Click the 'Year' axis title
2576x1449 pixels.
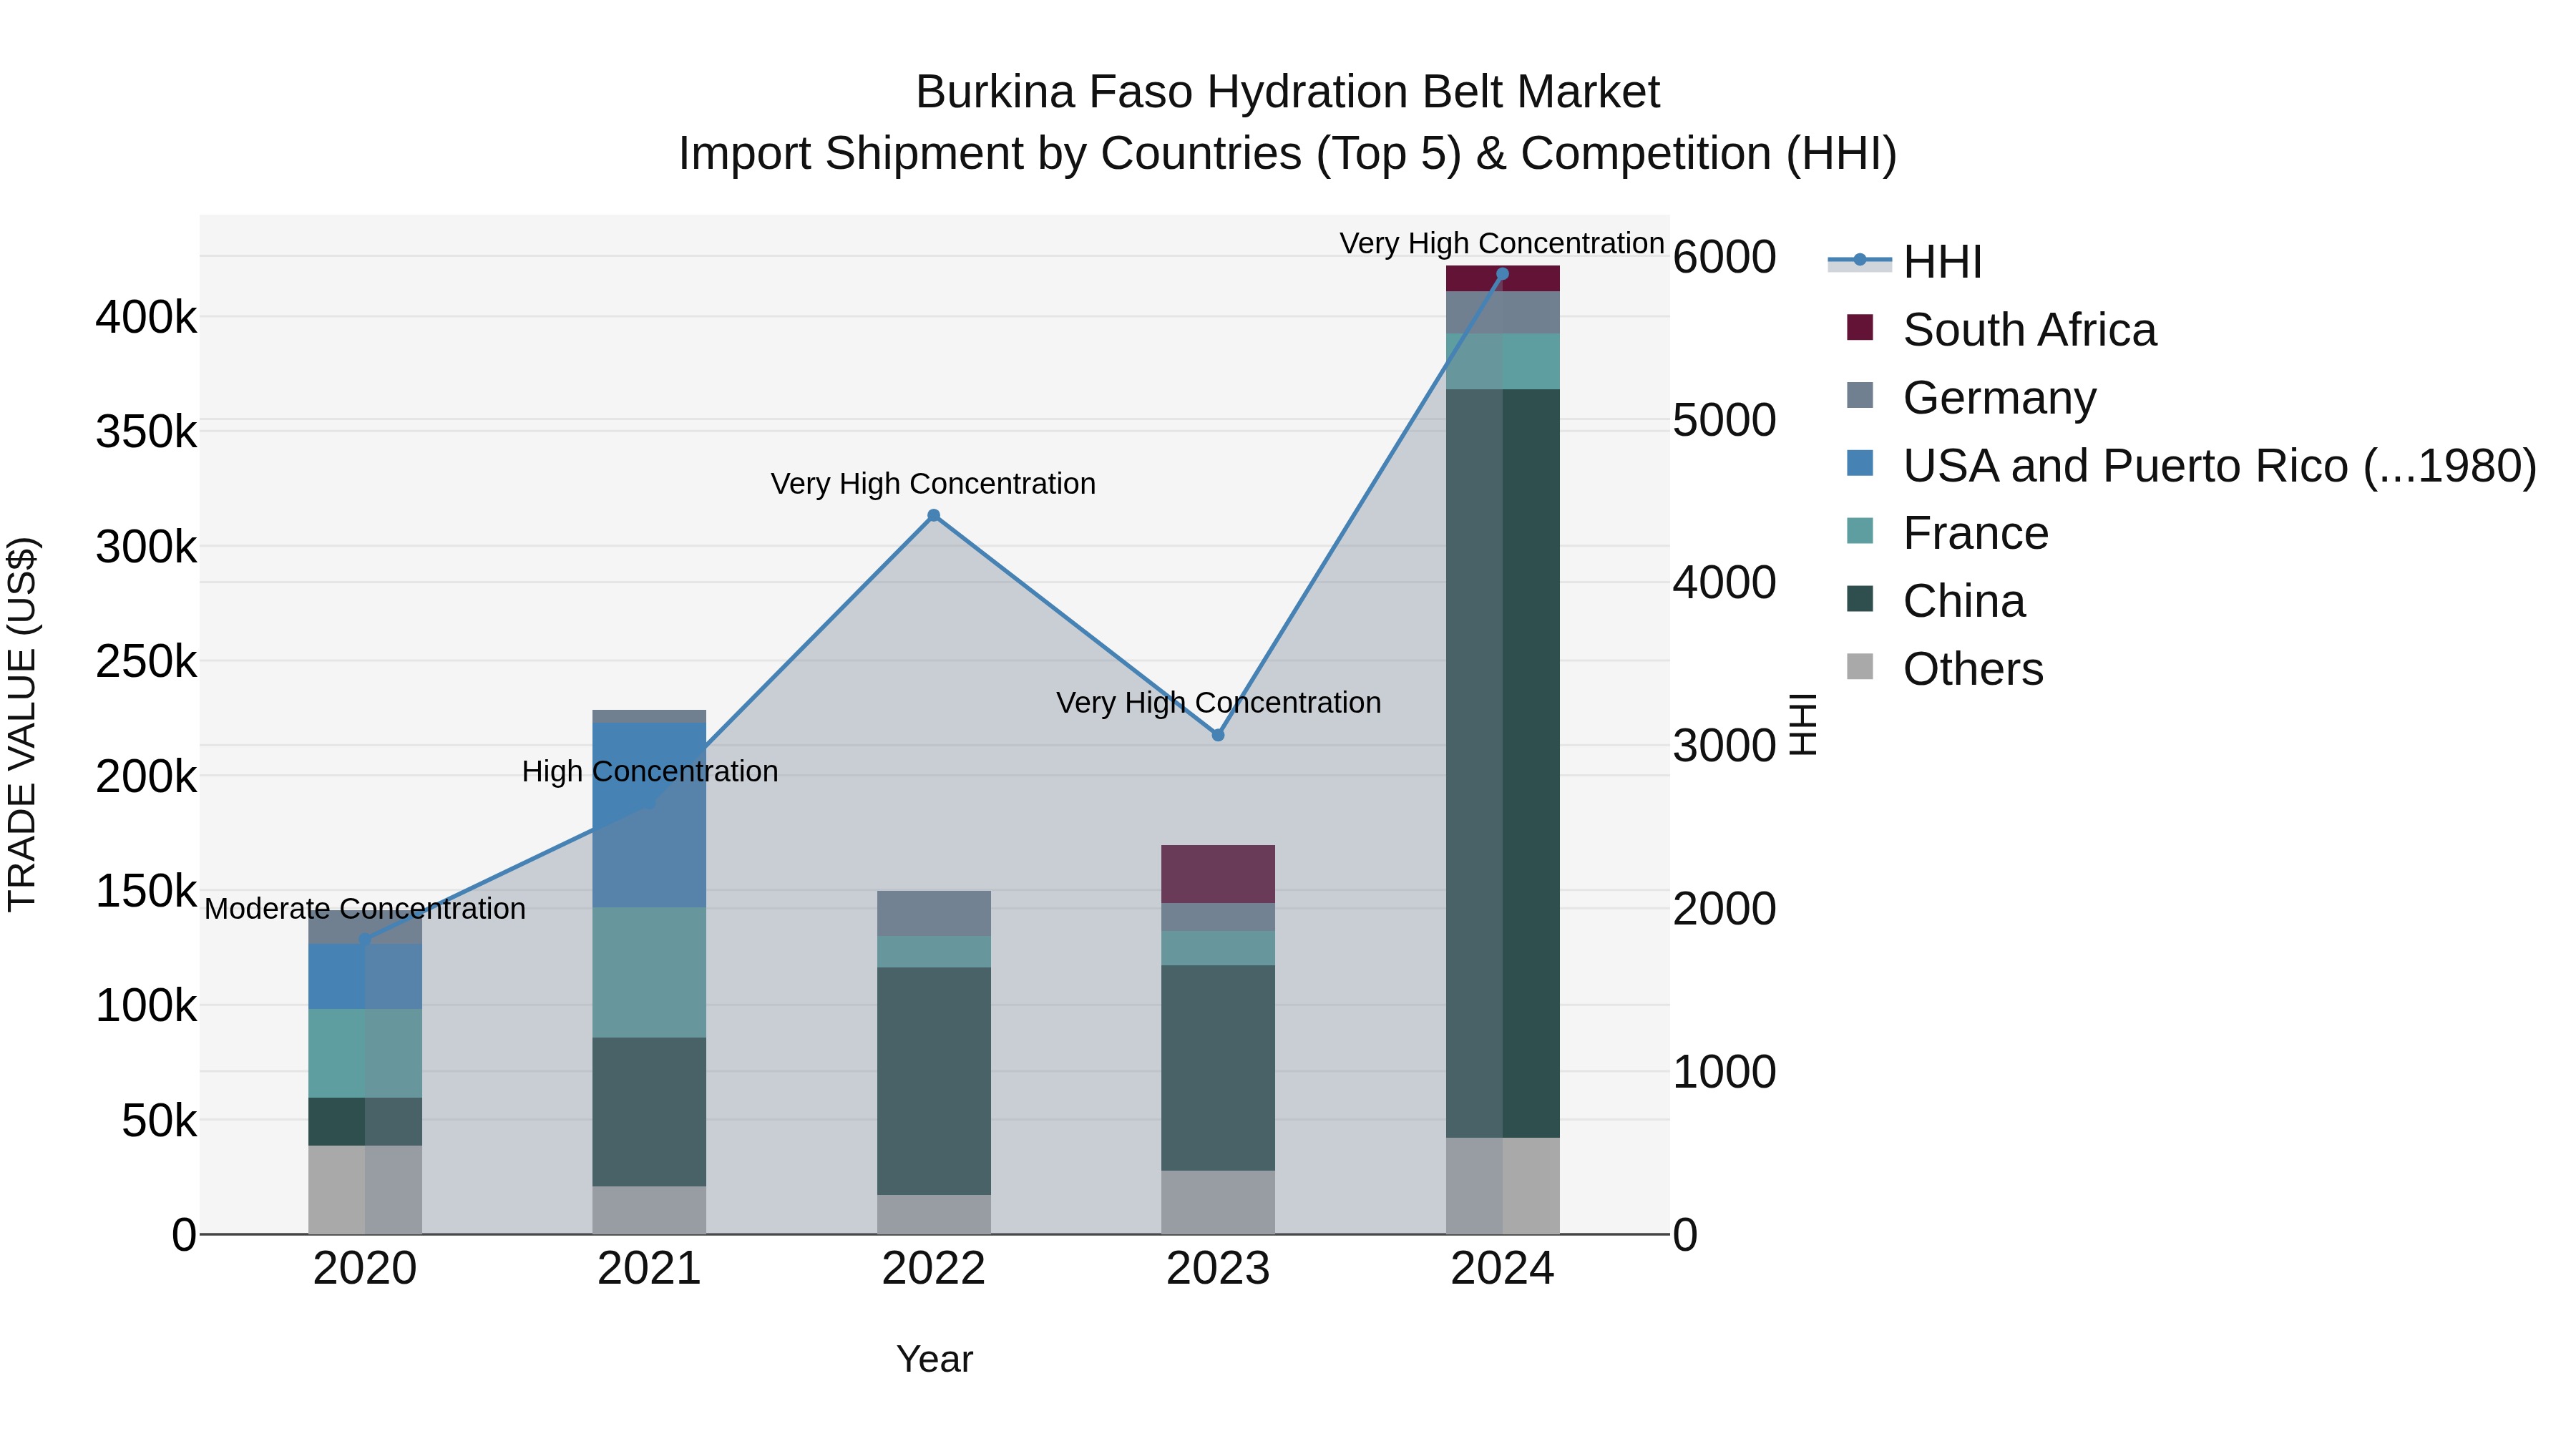click(935, 1359)
